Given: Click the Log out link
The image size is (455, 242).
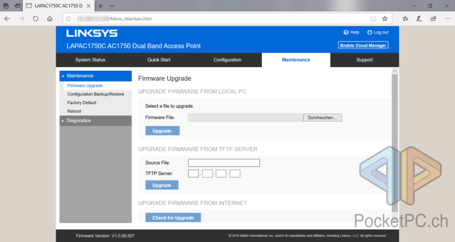Looking at the screenshot, I should (378, 32).
